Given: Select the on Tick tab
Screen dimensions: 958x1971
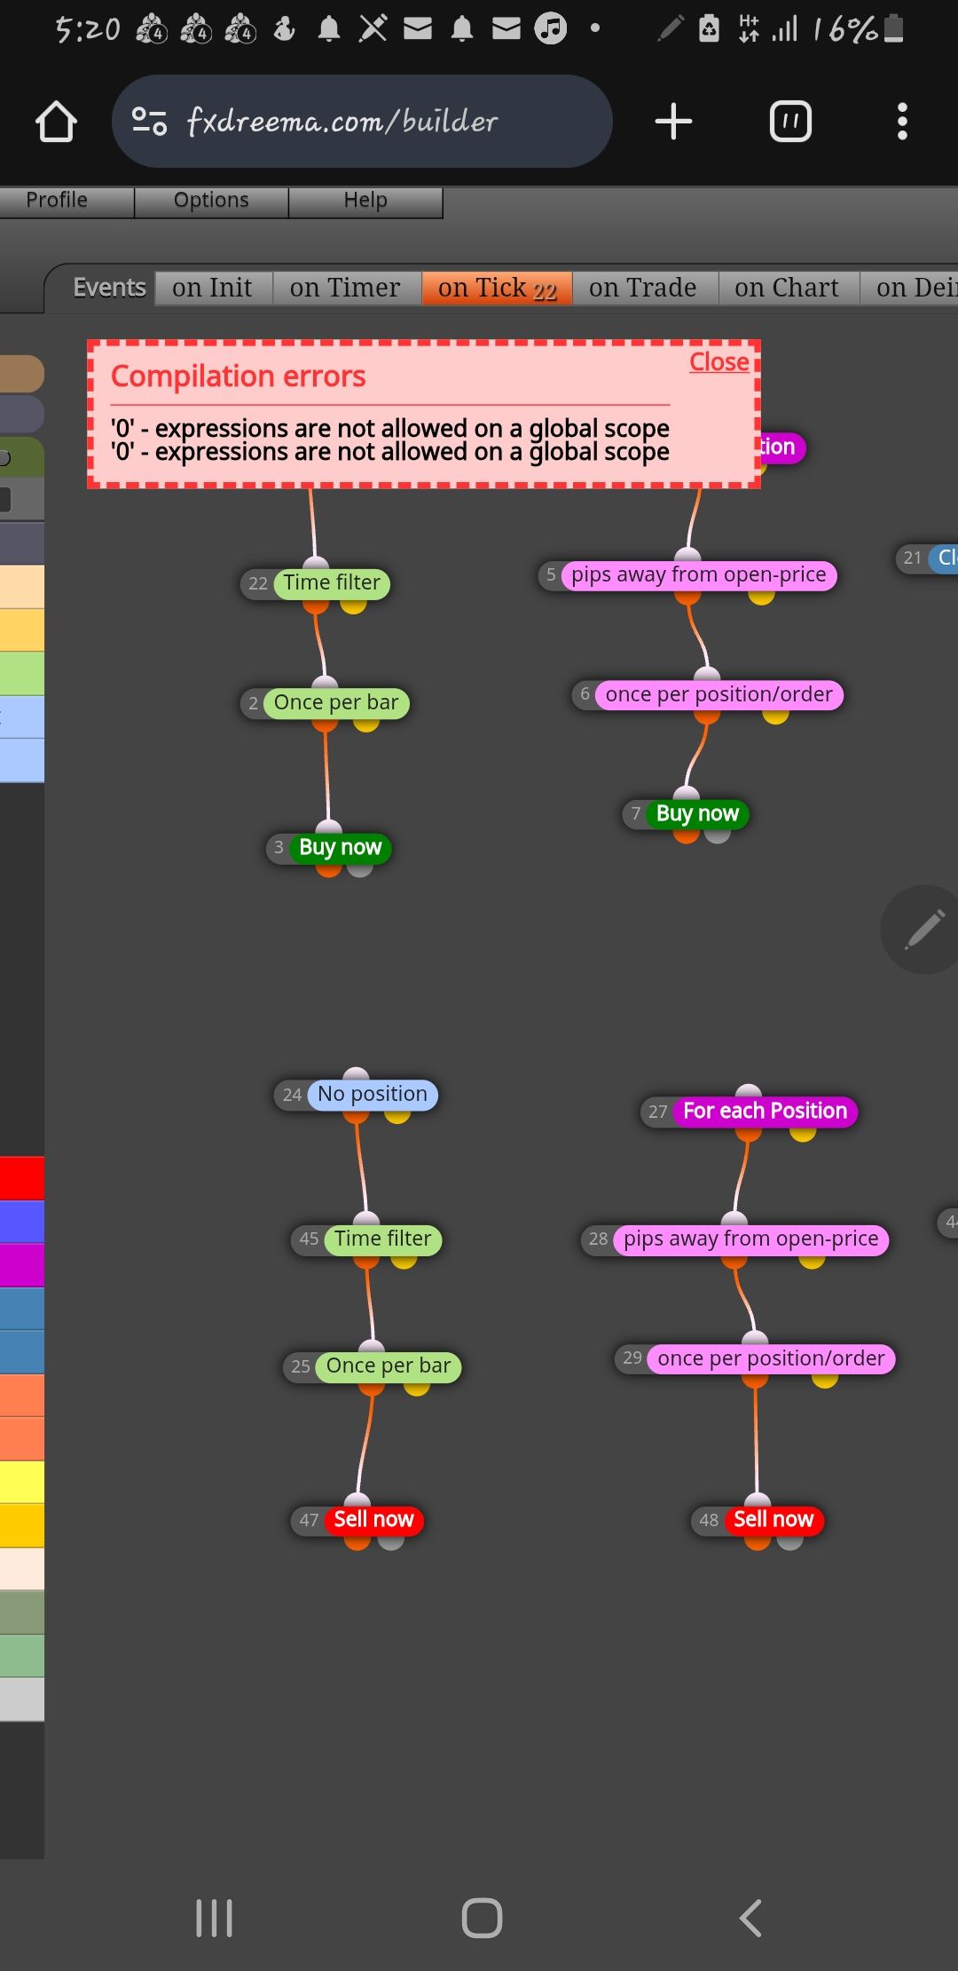Looking at the screenshot, I should coord(497,288).
